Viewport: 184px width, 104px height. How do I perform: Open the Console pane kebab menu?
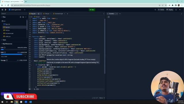click(x=181, y=14)
